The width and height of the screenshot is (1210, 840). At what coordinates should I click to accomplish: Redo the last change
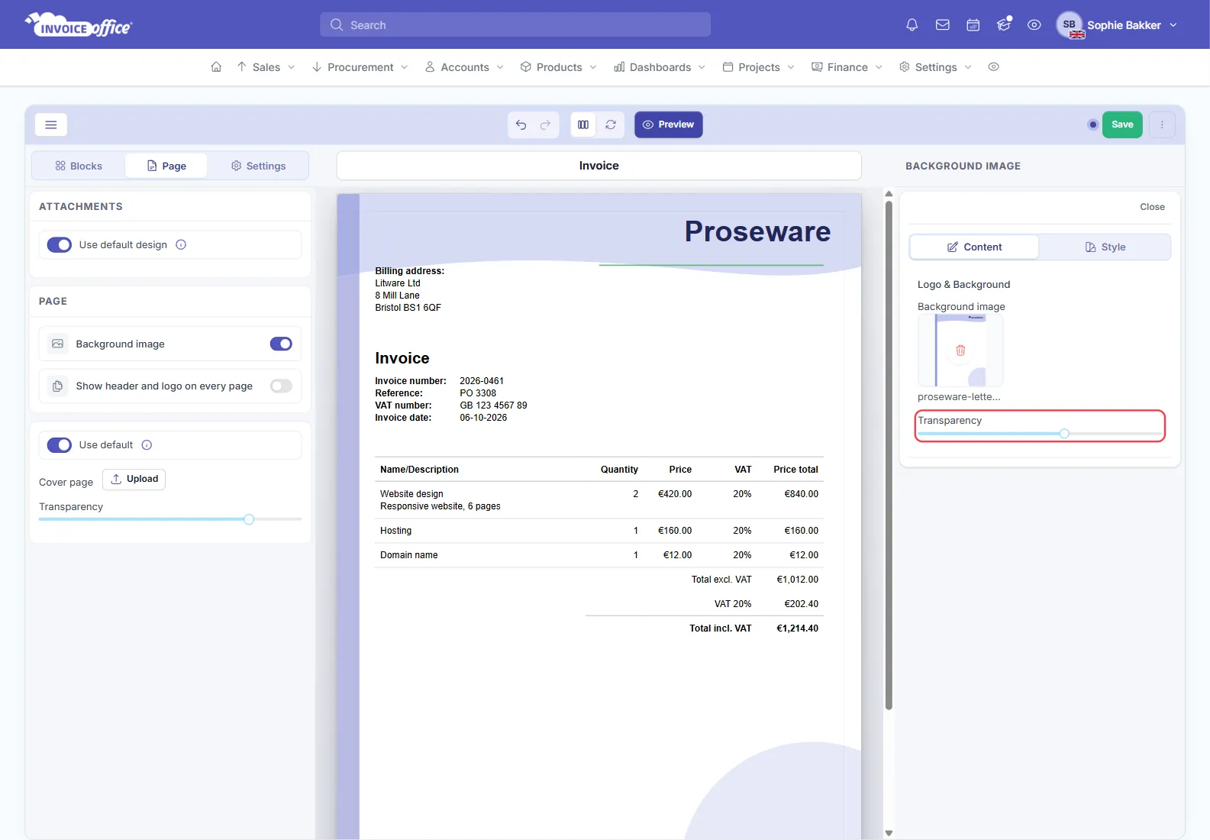[545, 124]
